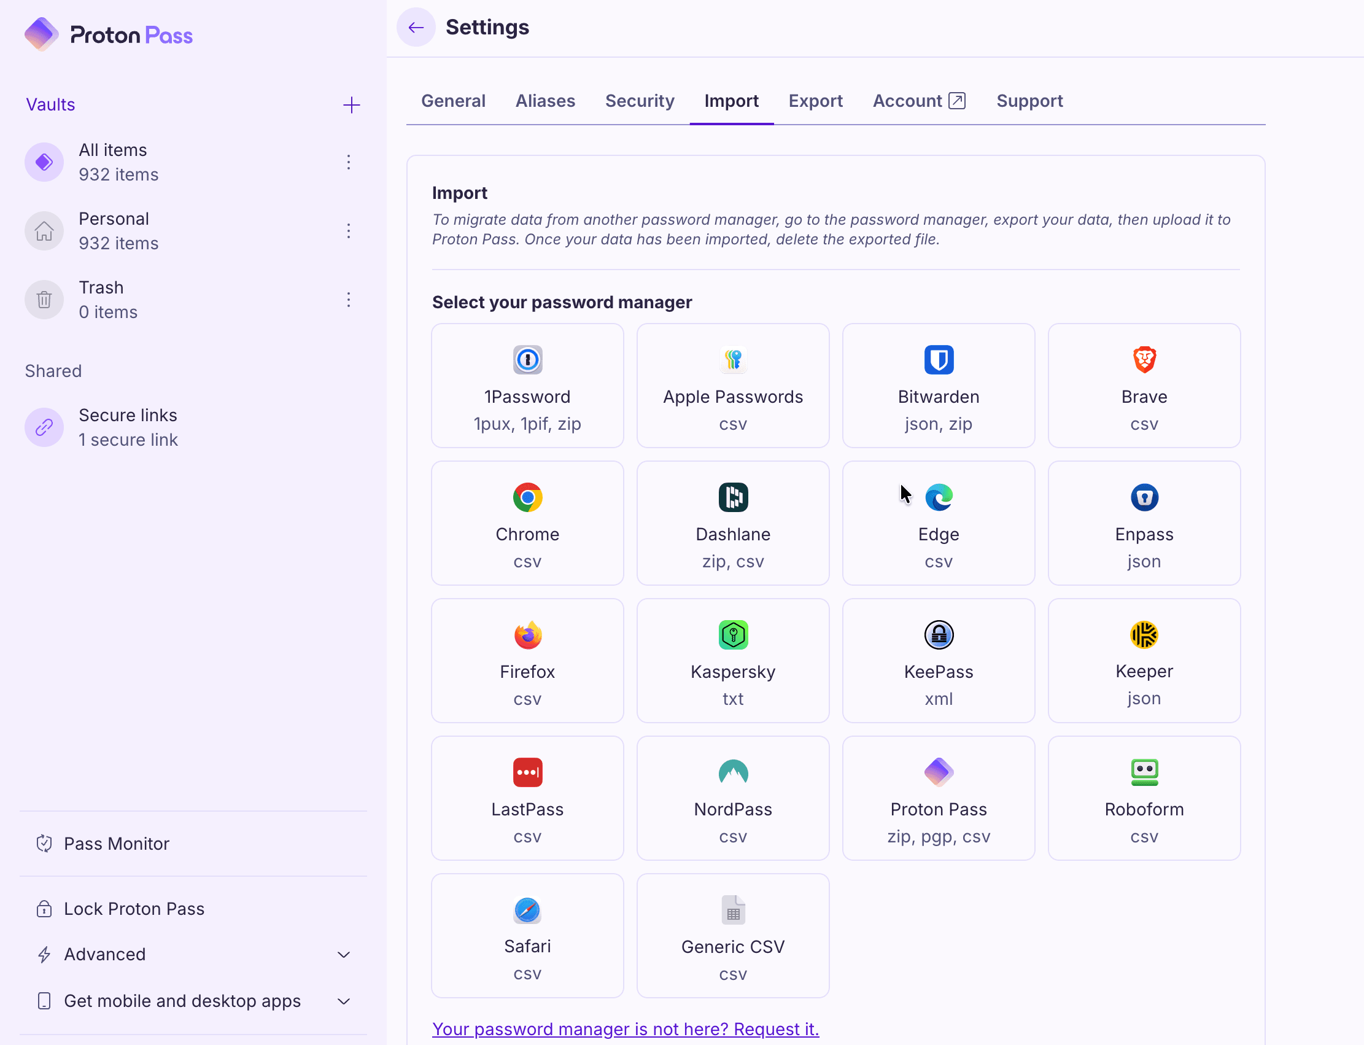This screenshot has height=1045, width=1364.
Task: Open the Security tab
Action: pos(640,101)
